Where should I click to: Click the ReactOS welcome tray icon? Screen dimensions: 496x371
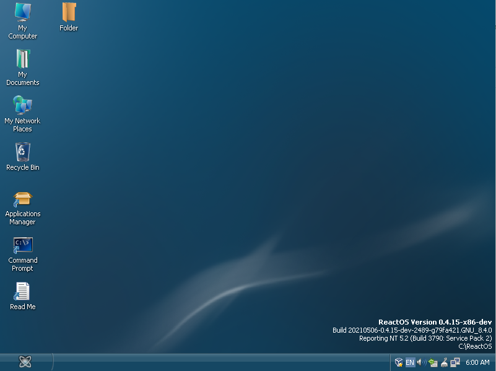tap(398, 362)
